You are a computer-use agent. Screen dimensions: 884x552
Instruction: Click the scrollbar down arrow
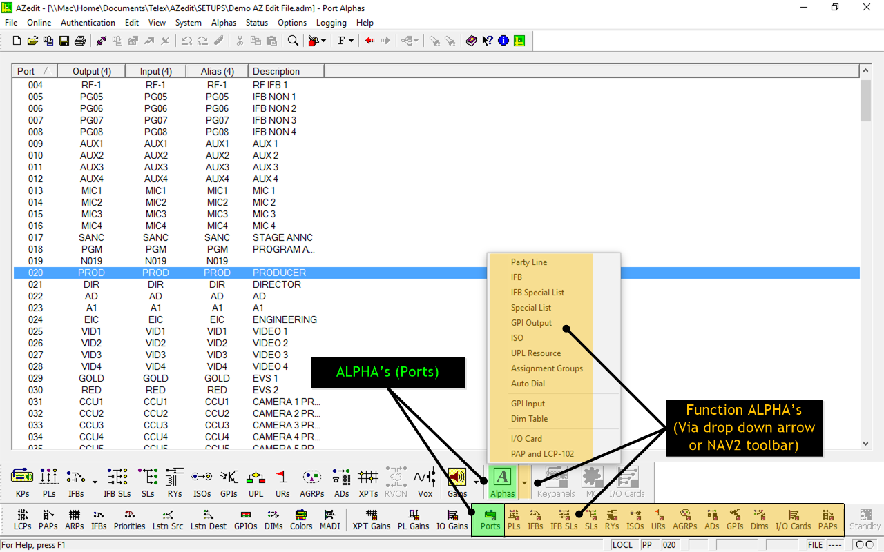click(865, 443)
